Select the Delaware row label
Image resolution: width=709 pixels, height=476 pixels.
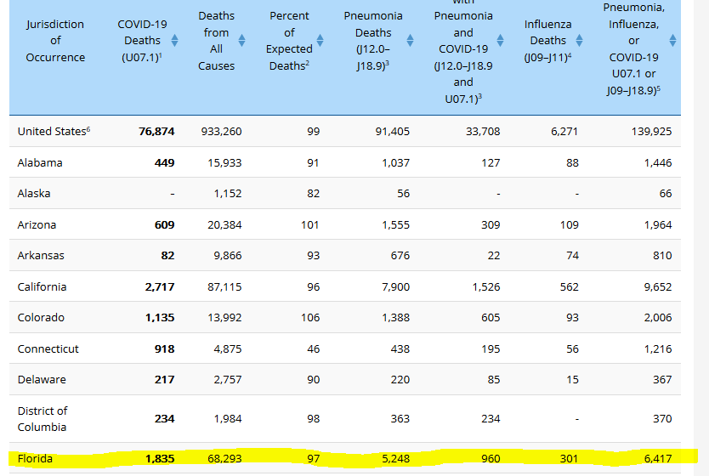point(42,379)
